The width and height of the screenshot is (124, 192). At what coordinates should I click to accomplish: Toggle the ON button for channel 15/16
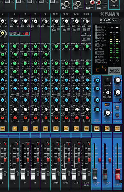pos(66,128)
